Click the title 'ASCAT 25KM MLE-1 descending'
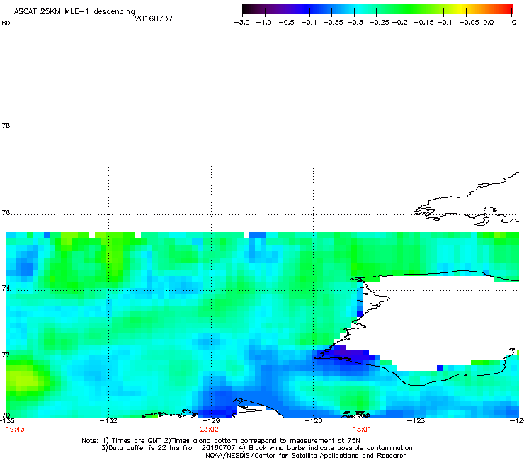This screenshot has height=460, width=524. pyautogui.click(x=74, y=11)
